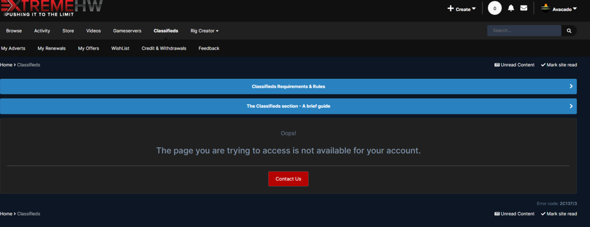Open the Avacado account menu
This screenshot has width=590, height=227.
[565, 9]
